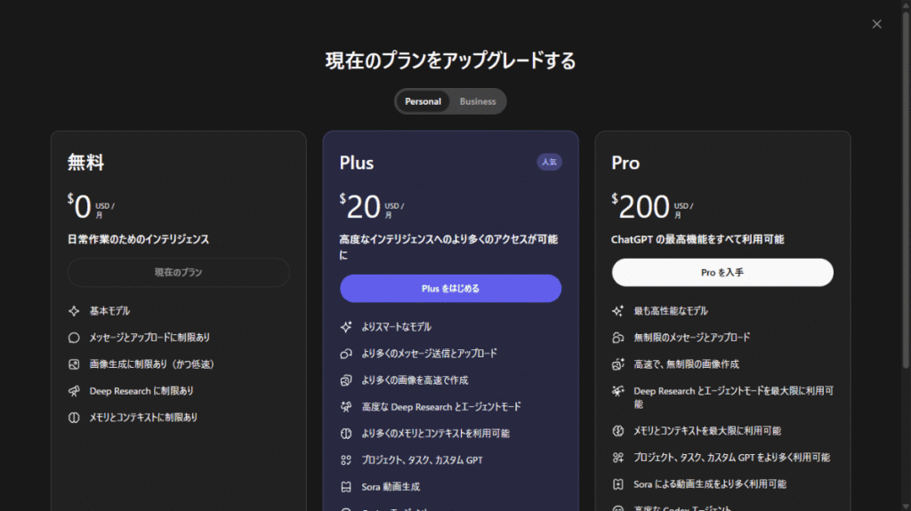Click image icon beside より多くの画像を高速で作成

pyautogui.click(x=346, y=380)
